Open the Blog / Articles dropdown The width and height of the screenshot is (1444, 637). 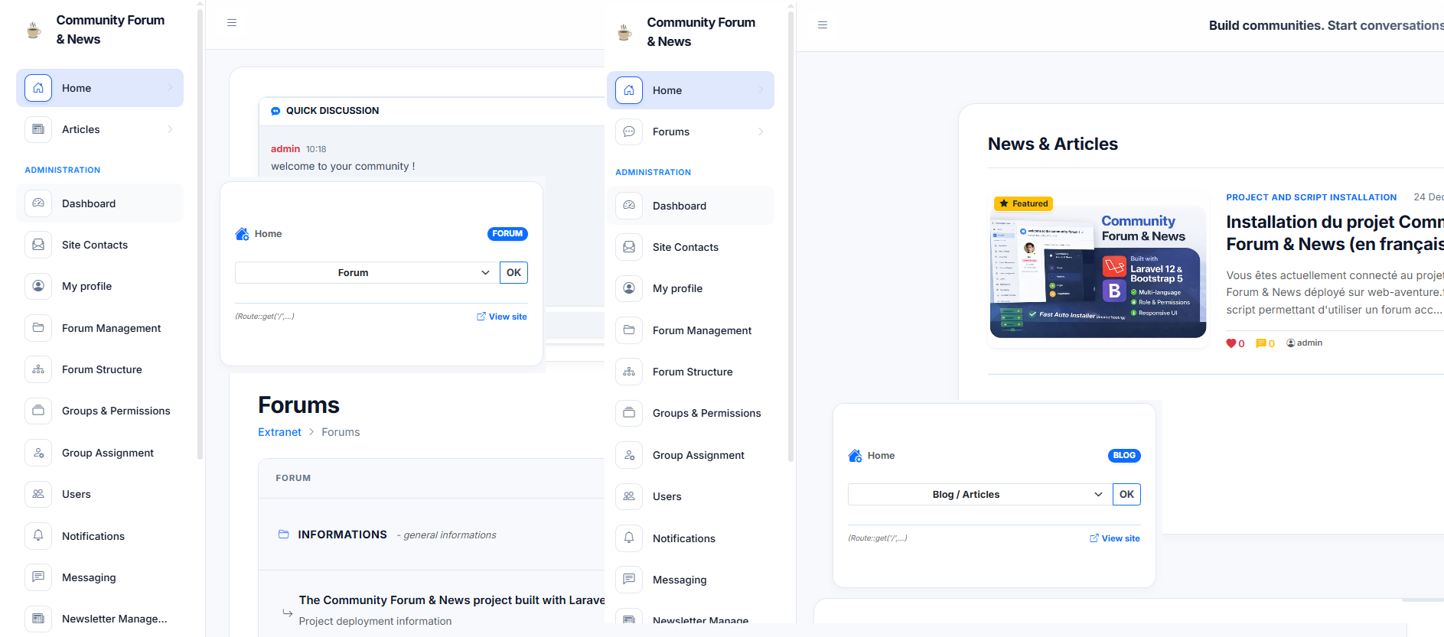click(980, 494)
